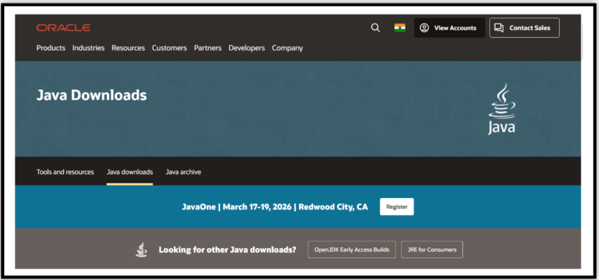Open the Developers menu
Viewport: 599px width, 280px height.
246,48
